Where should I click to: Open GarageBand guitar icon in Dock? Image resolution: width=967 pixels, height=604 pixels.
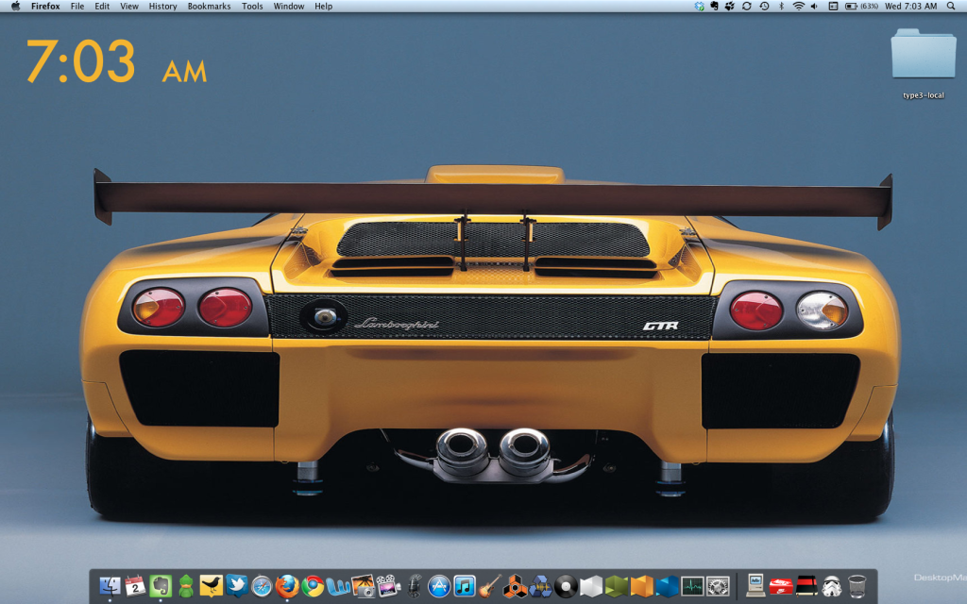click(490, 586)
